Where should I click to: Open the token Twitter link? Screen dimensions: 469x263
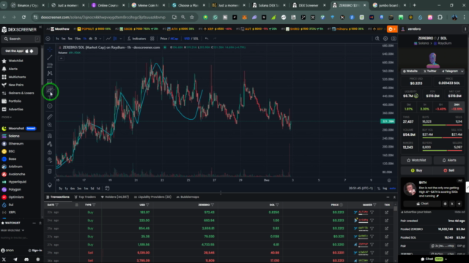point(430,72)
